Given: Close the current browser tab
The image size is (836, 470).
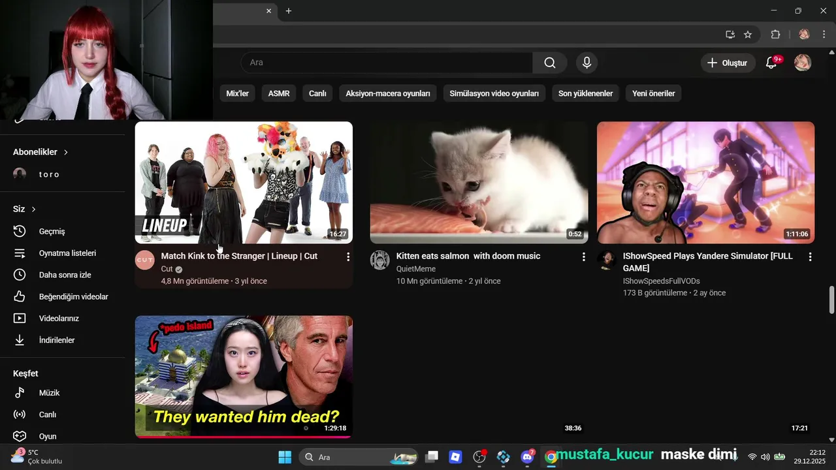Looking at the screenshot, I should click(268, 11).
